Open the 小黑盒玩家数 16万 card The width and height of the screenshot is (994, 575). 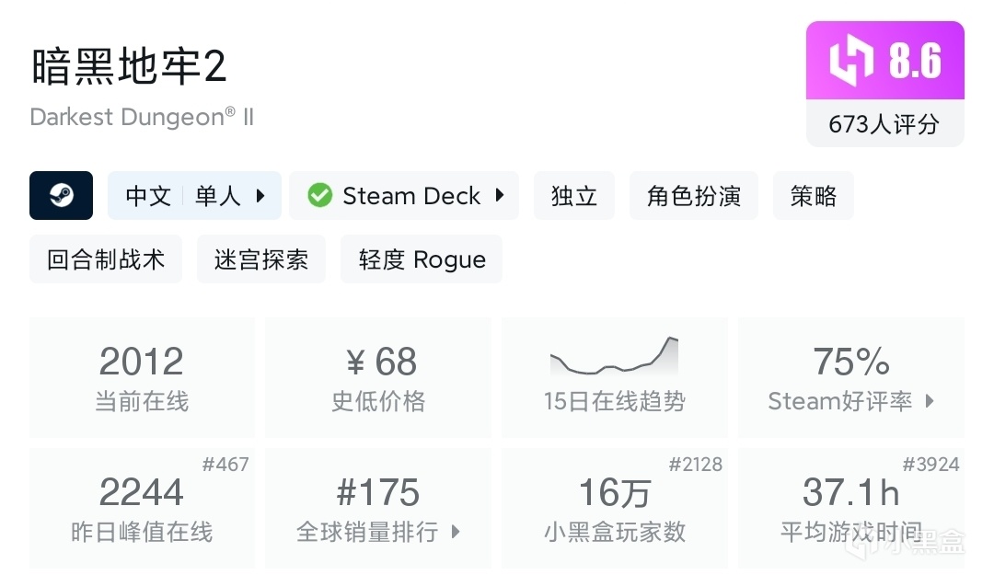pyautogui.click(x=614, y=509)
